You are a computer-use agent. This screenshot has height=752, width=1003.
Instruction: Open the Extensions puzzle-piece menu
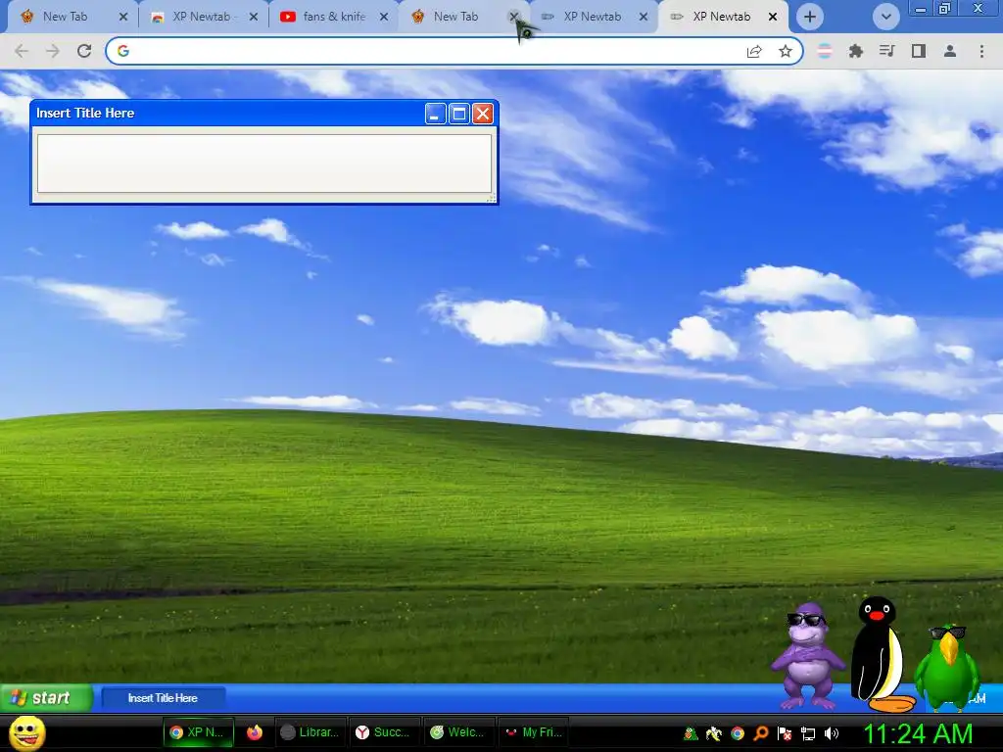click(x=856, y=51)
